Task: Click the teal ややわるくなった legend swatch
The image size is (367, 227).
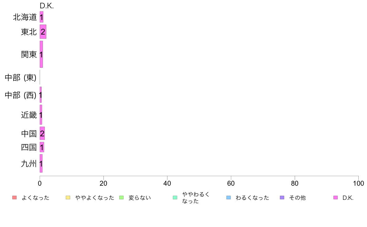Action: pos(175,197)
